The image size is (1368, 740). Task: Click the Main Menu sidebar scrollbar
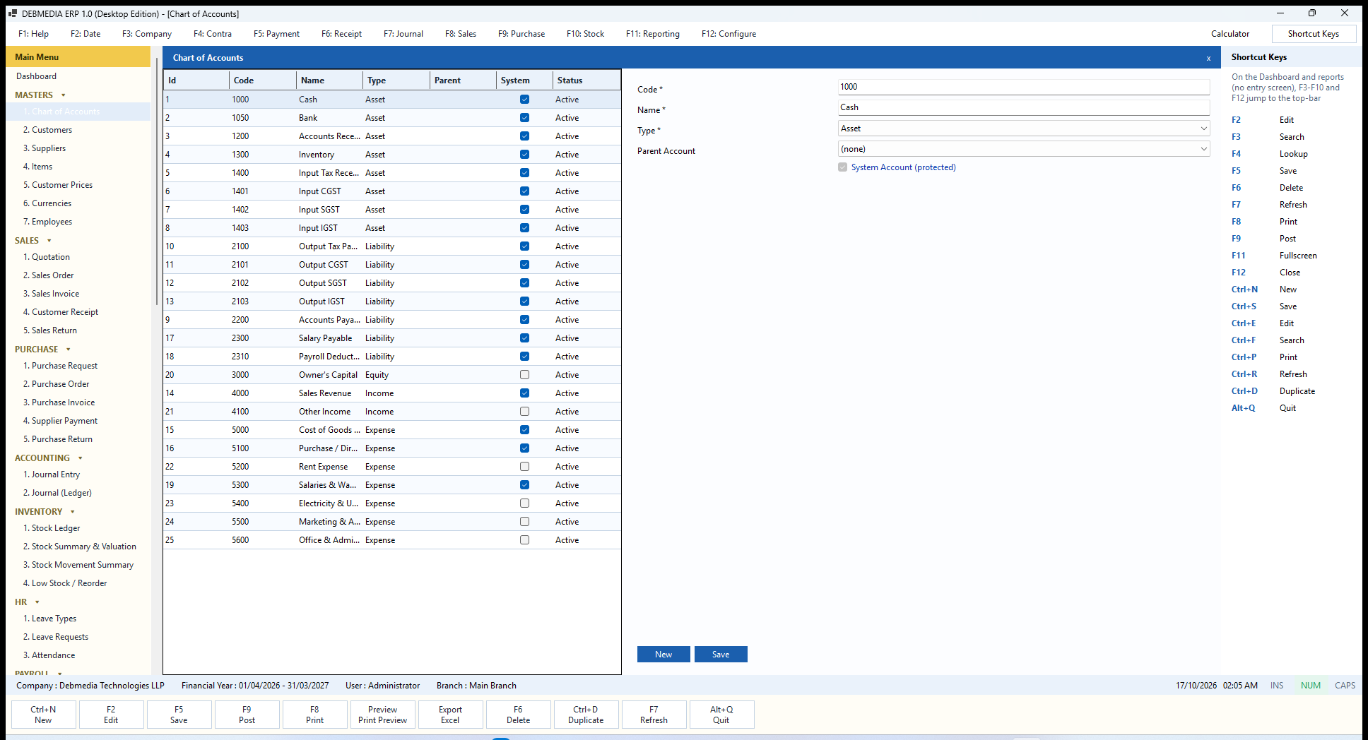(156, 181)
